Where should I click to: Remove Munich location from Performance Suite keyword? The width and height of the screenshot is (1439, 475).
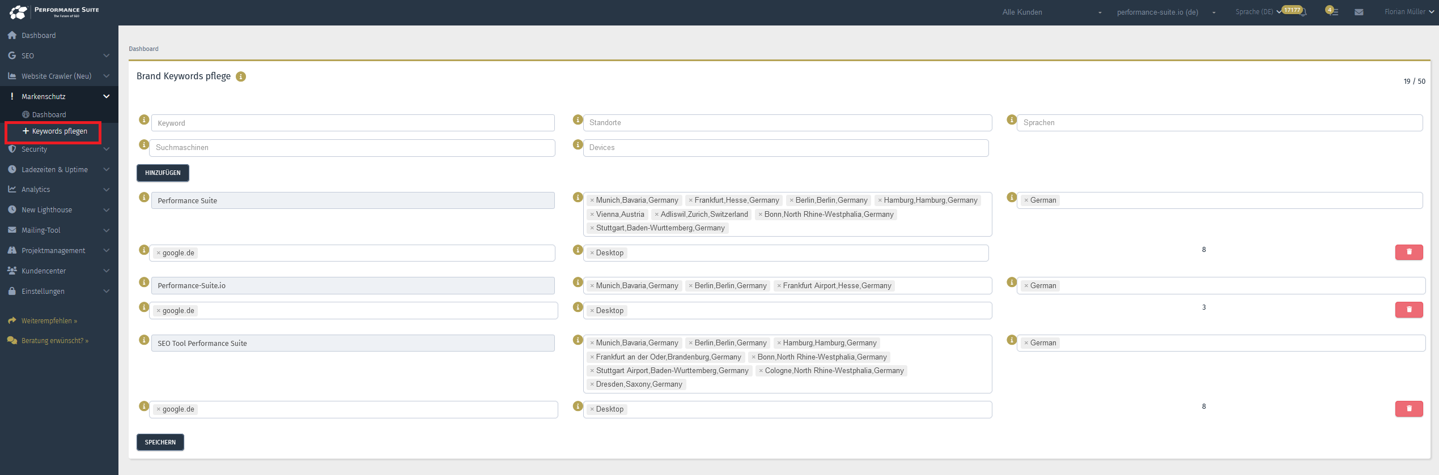pyautogui.click(x=592, y=200)
